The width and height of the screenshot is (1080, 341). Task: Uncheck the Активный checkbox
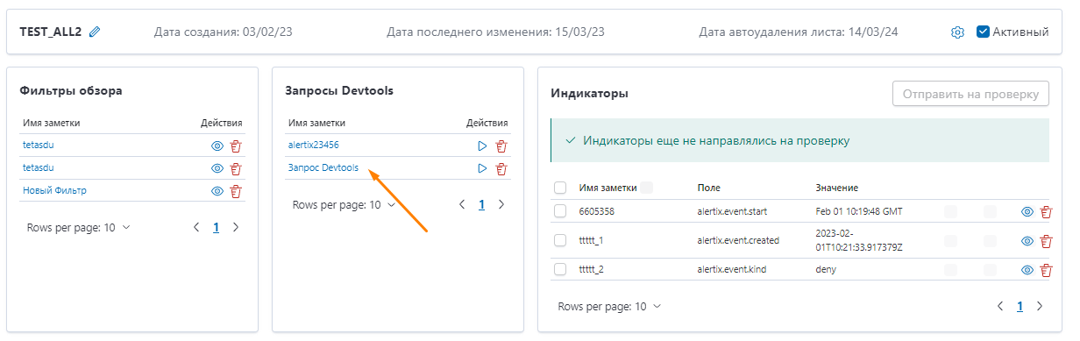coord(983,32)
